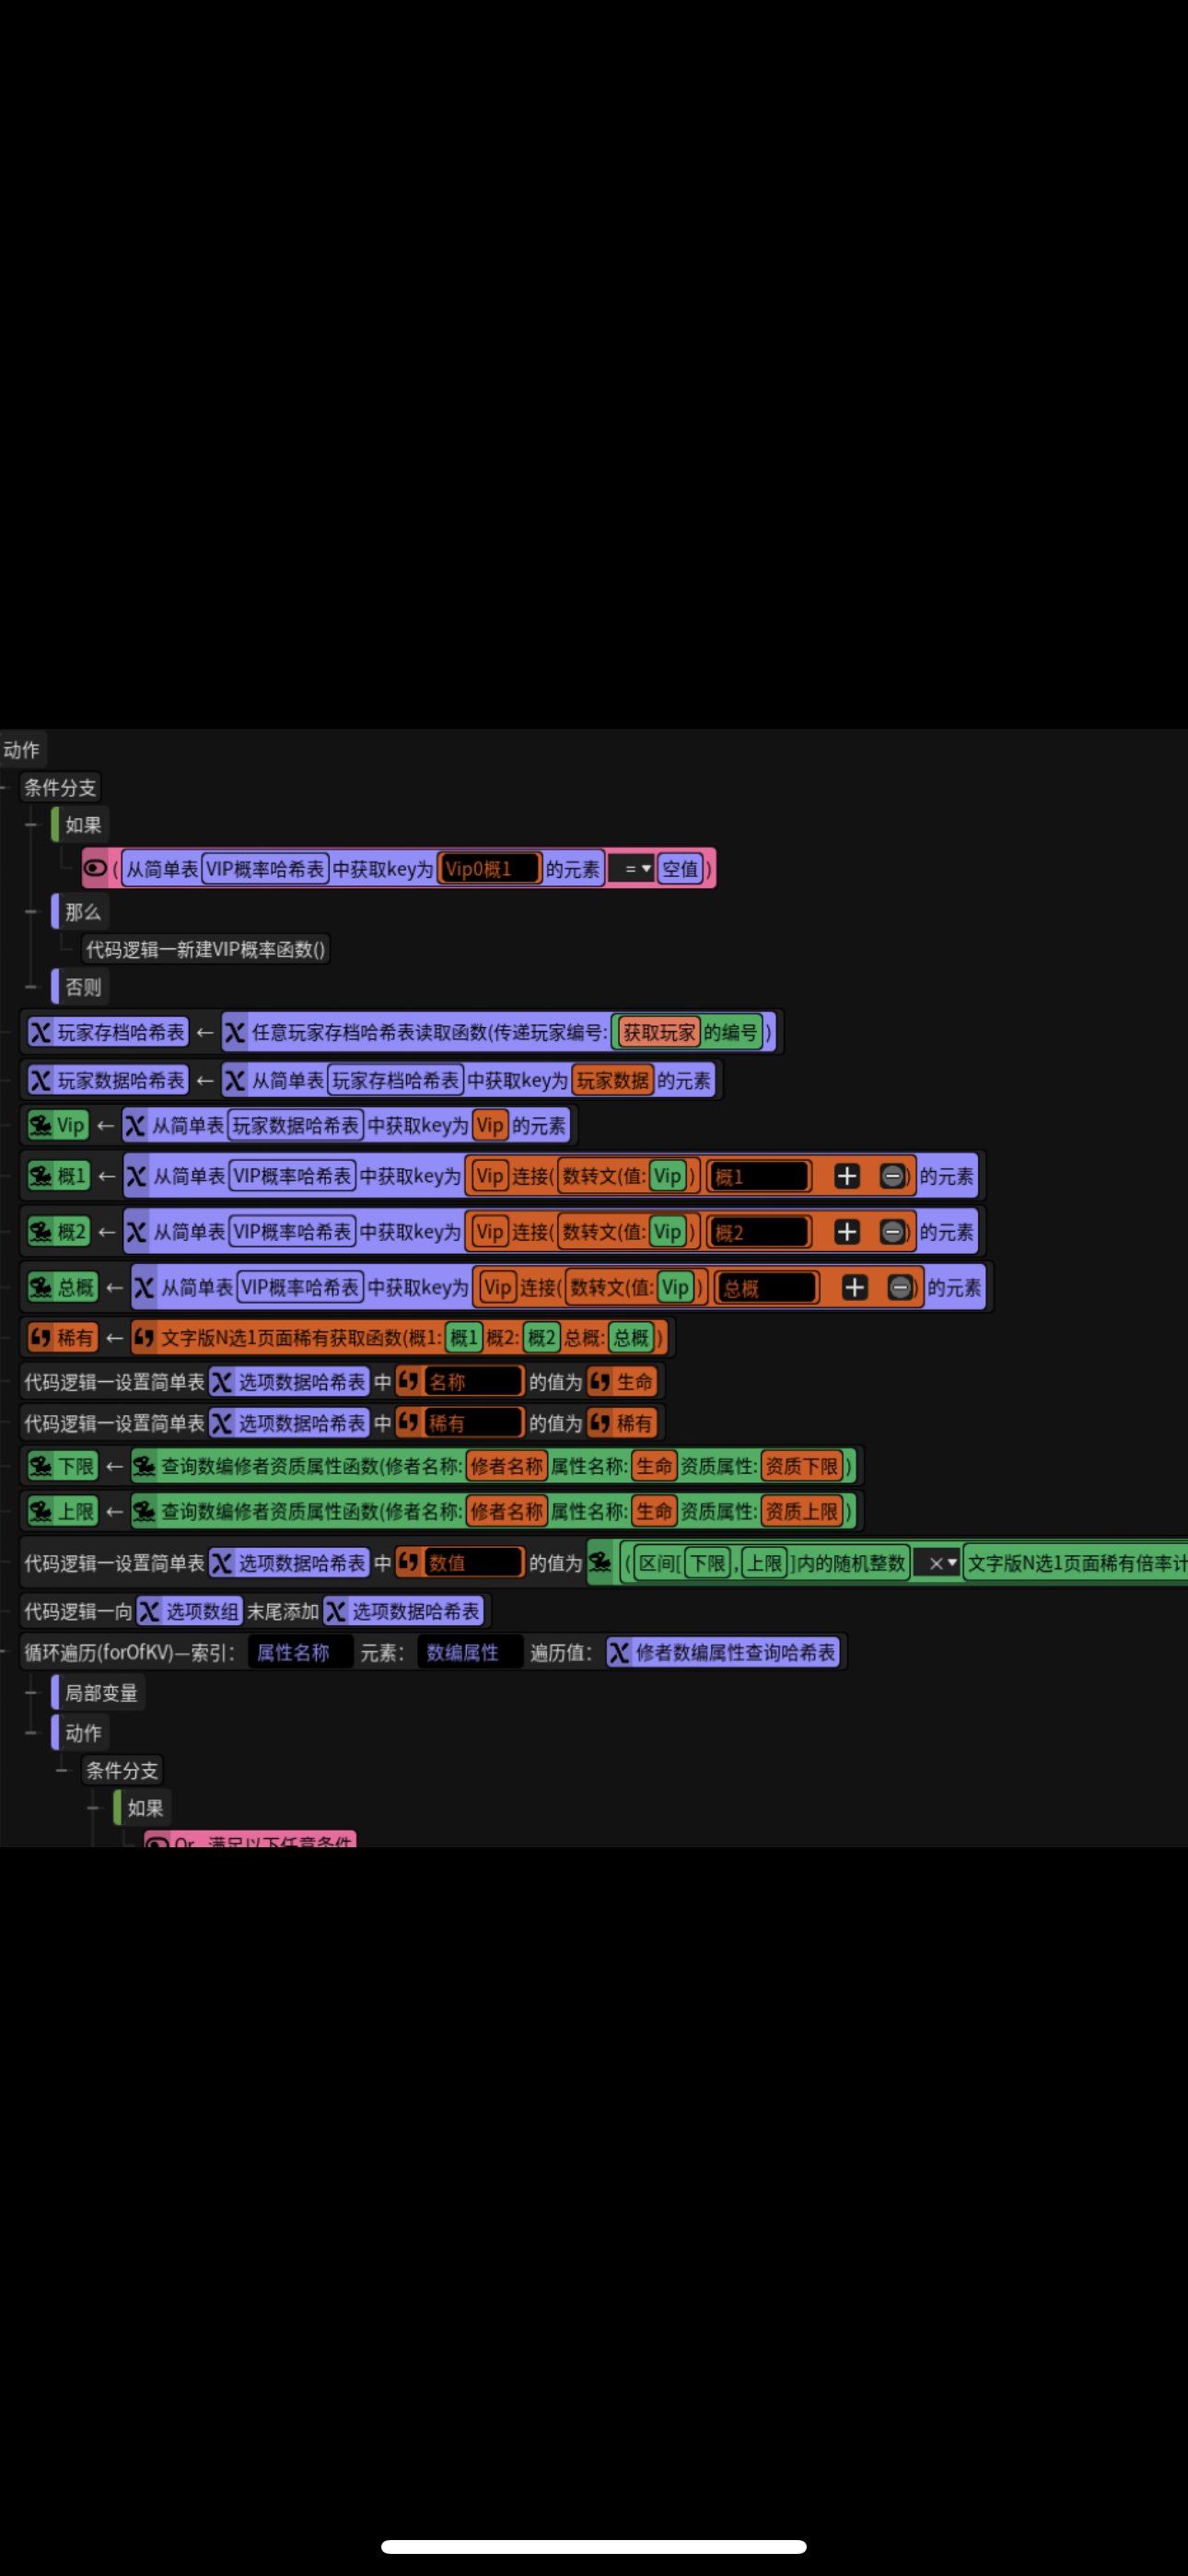Click the plus icon in the 概1 row
The width and height of the screenshot is (1188, 2576).
coord(846,1176)
